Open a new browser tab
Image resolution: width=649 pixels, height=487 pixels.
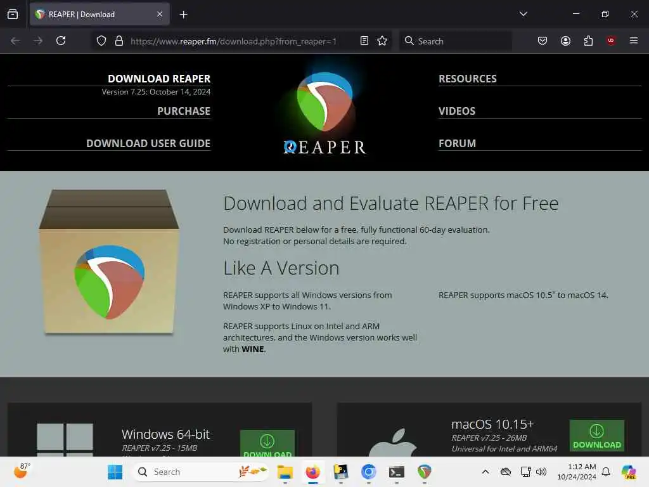click(183, 15)
